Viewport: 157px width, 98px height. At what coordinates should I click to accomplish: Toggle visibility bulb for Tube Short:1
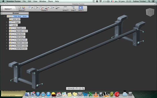(10, 34)
